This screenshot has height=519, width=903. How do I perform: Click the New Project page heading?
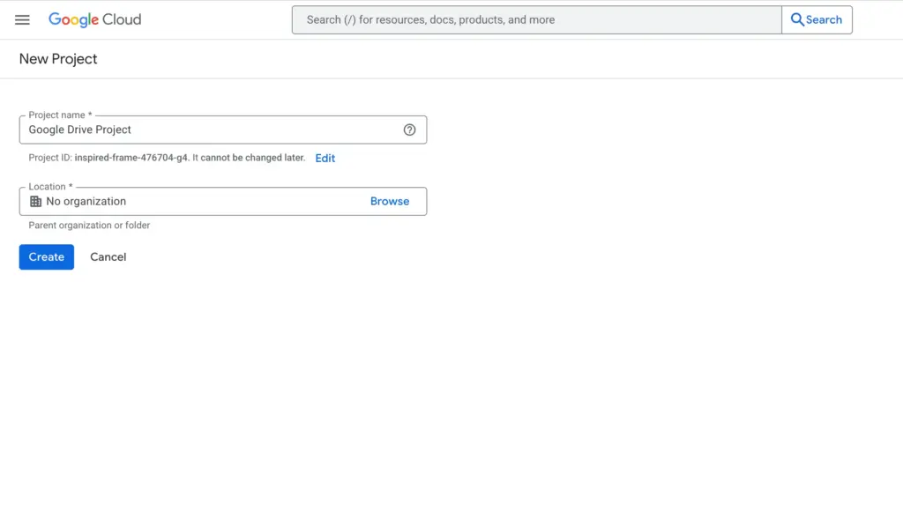pyautogui.click(x=58, y=59)
